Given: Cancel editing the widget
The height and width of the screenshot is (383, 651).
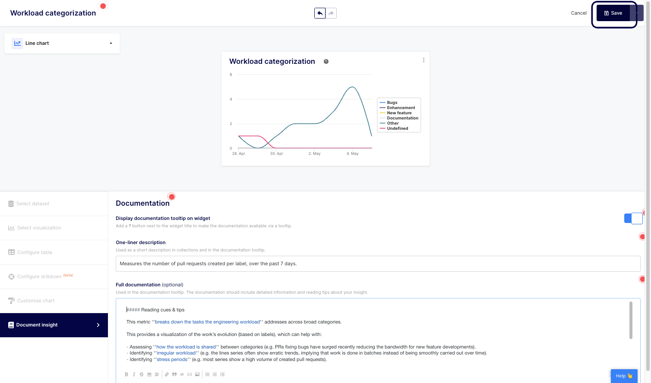Looking at the screenshot, I should 578,13.
